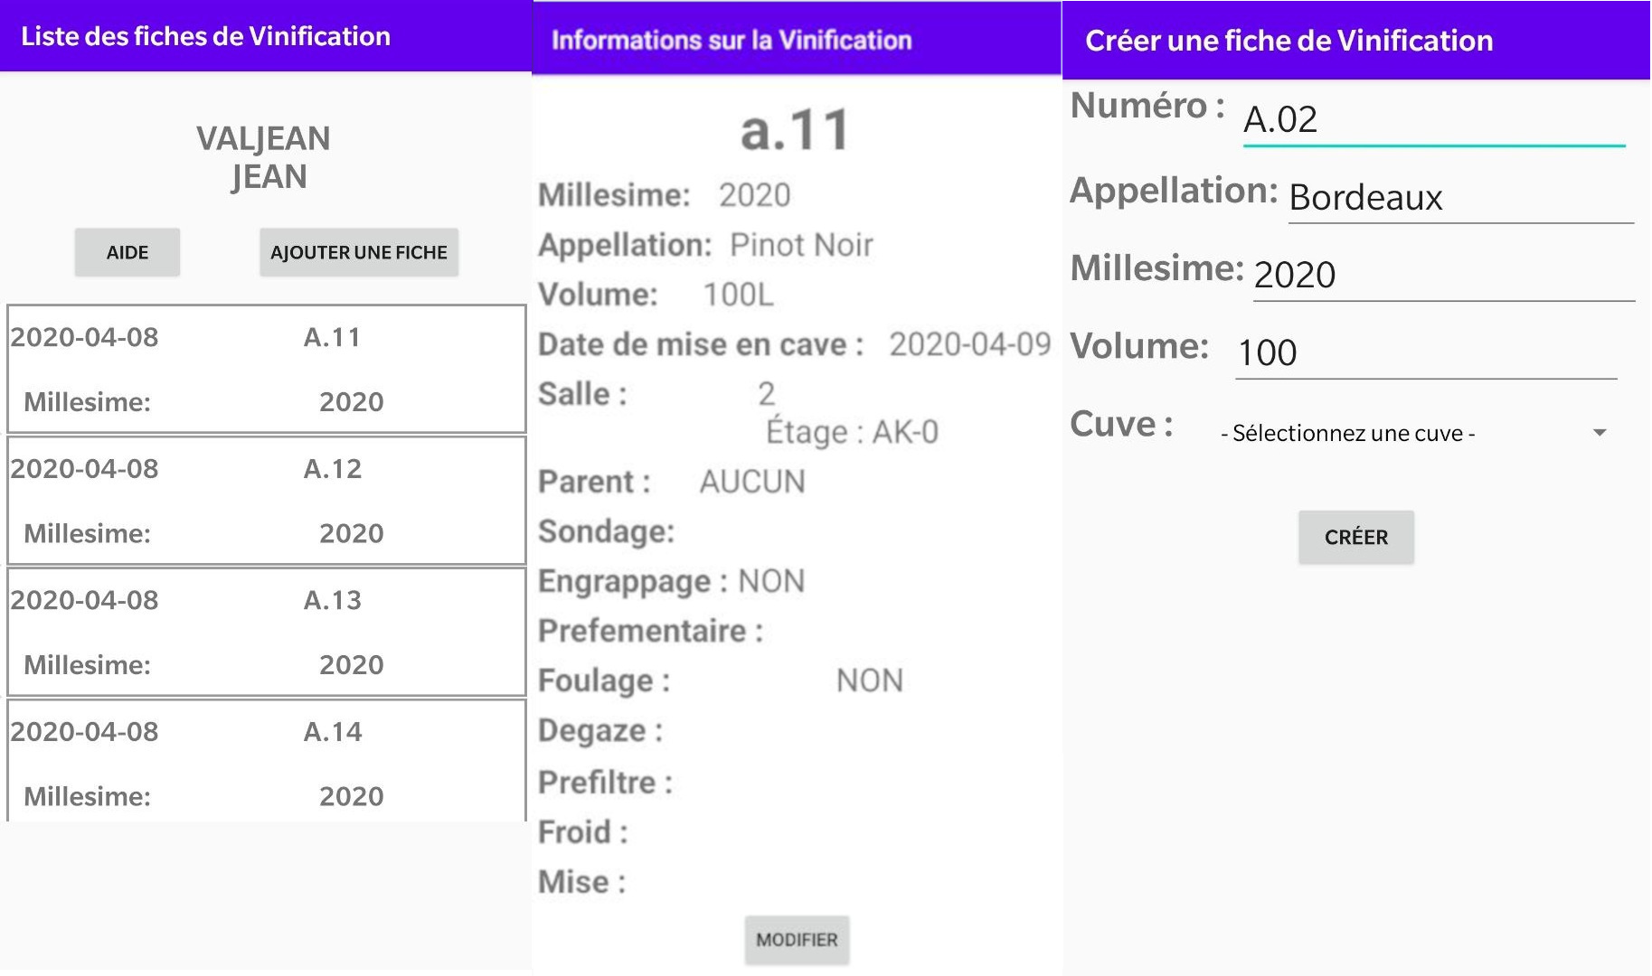
Task: Click the Cuve dropdown arrow
Action: point(1599,433)
